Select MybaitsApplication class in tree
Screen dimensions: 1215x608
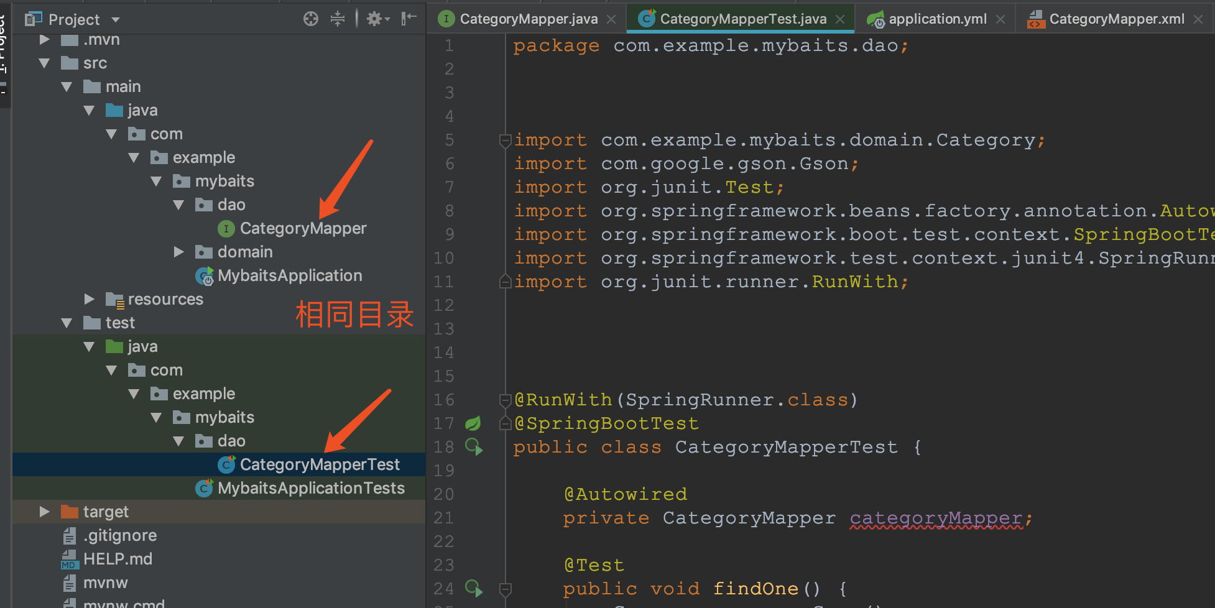[x=289, y=275]
